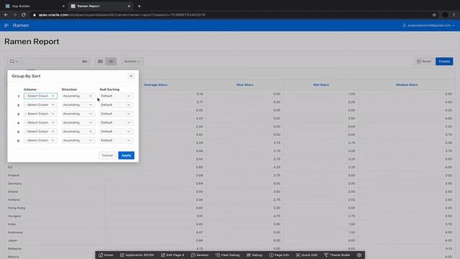The height and width of the screenshot is (259, 460).
Task: Close the Group By Sort dialog
Action: coord(131,76)
